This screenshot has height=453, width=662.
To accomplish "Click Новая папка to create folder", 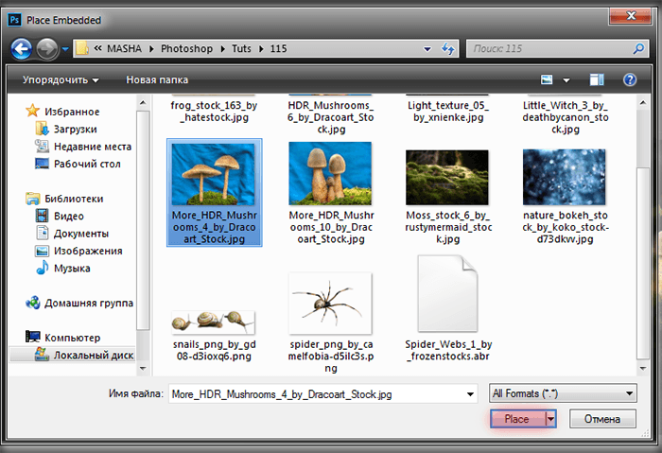I will pyautogui.click(x=157, y=79).
